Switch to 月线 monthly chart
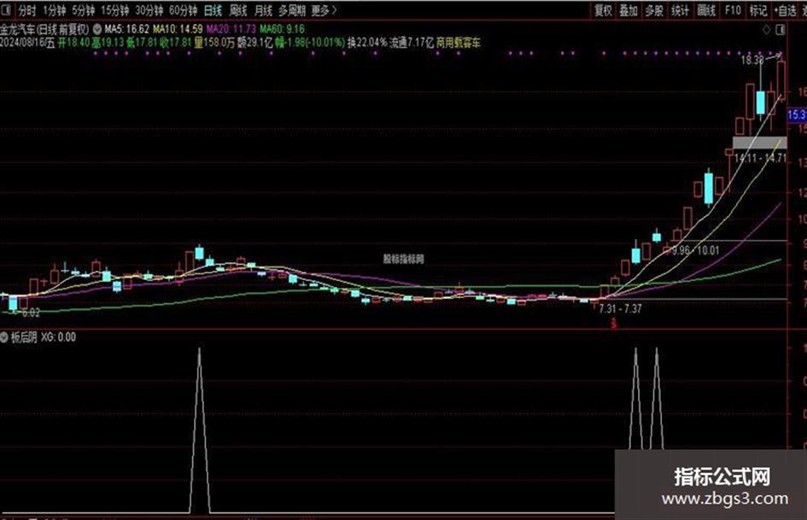Viewport: 807px width, 520px height. coord(264,10)
